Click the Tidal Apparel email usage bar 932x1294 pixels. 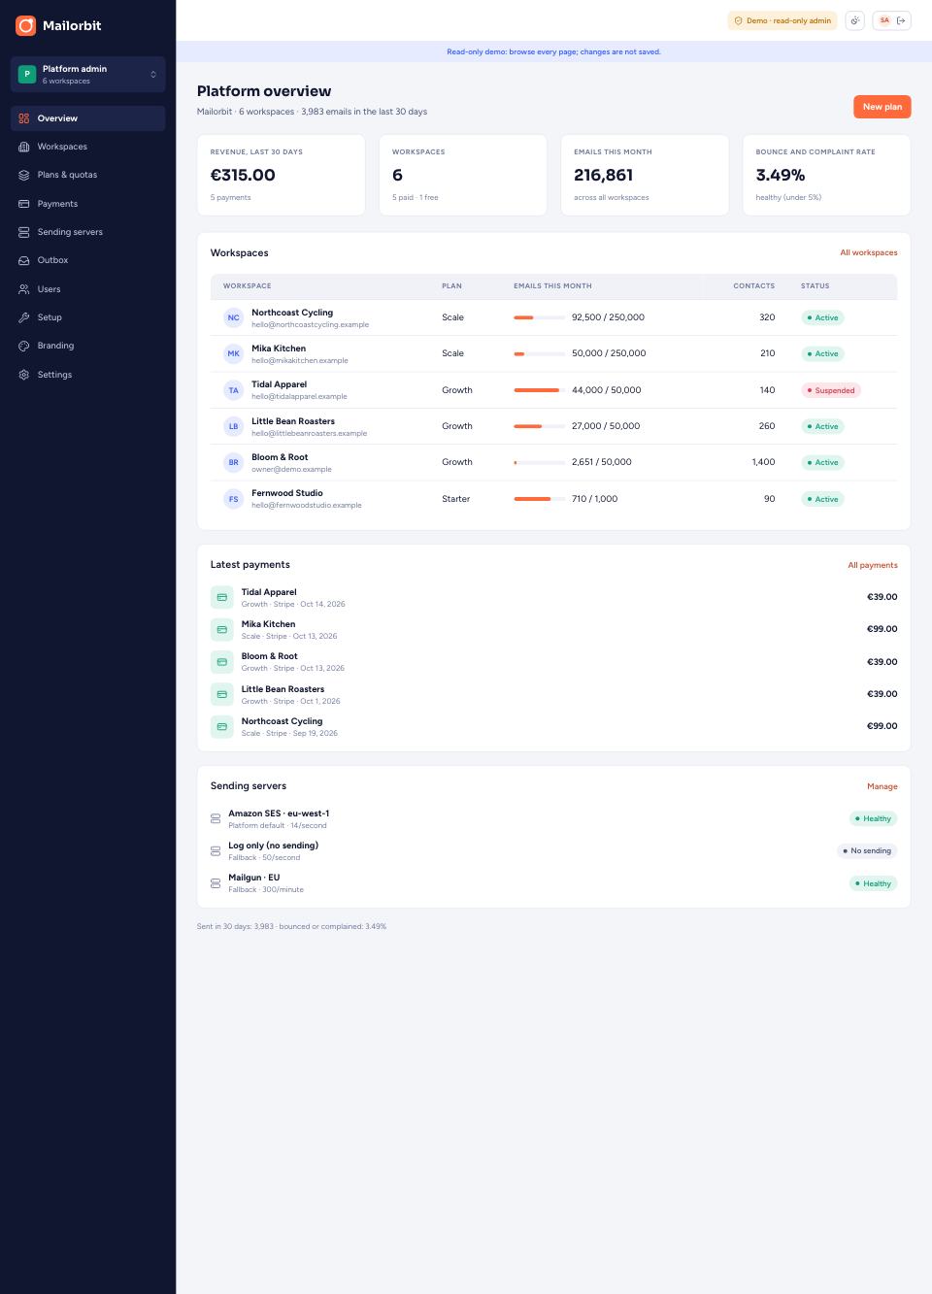pos(539,390)
